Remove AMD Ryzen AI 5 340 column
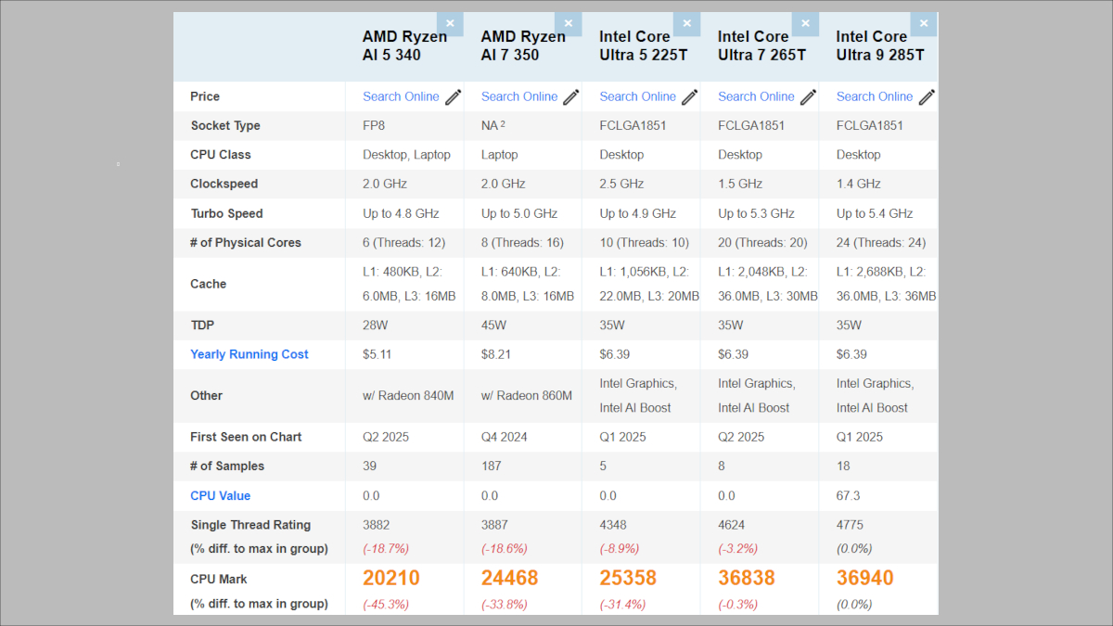 (x=450, y=24)
